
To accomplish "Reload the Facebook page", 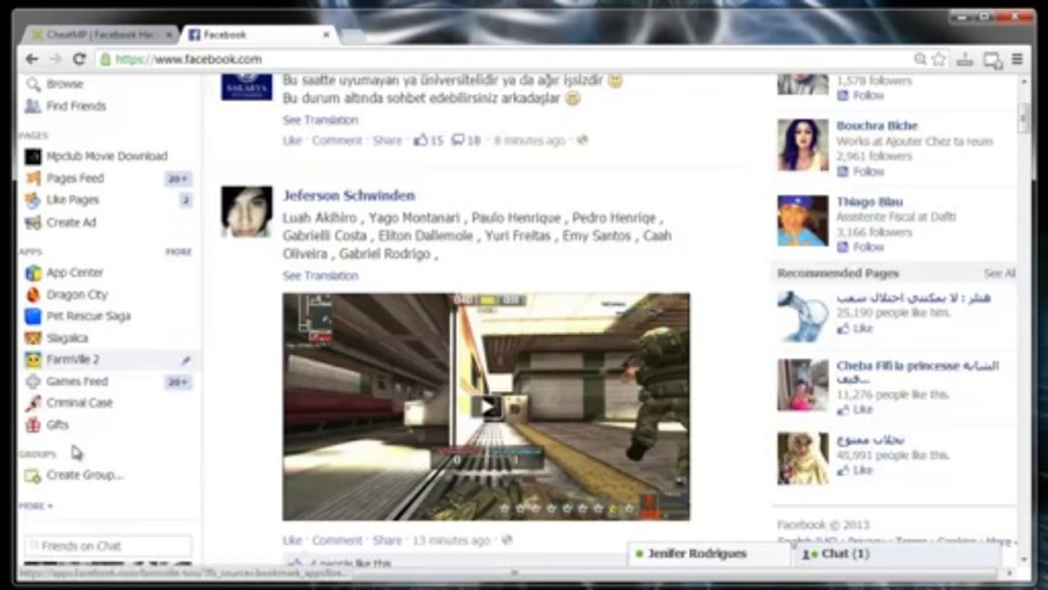I will (x=79, y=59).
